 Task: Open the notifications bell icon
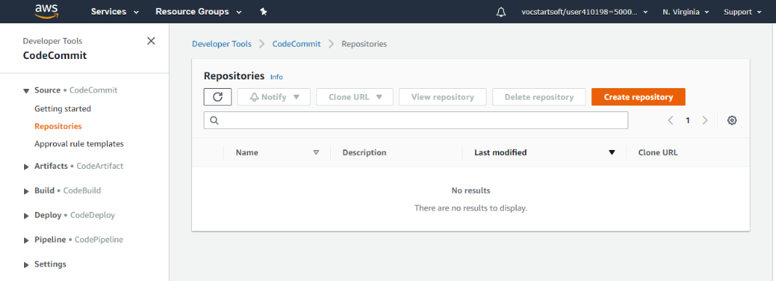point(501,12)
